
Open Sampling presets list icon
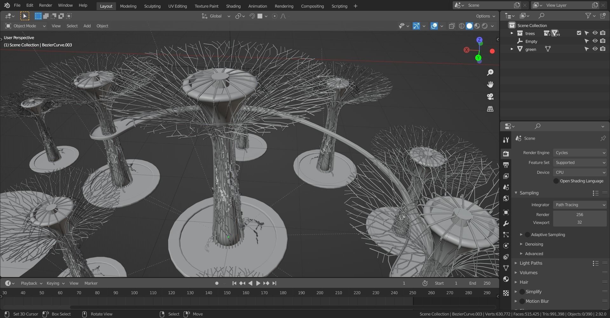point(595,193)
